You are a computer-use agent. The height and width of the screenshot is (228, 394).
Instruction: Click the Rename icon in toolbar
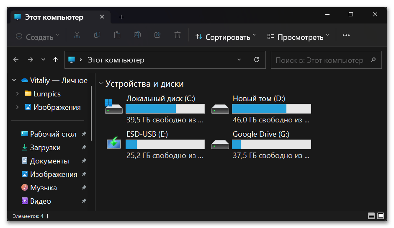pos(137,36)
